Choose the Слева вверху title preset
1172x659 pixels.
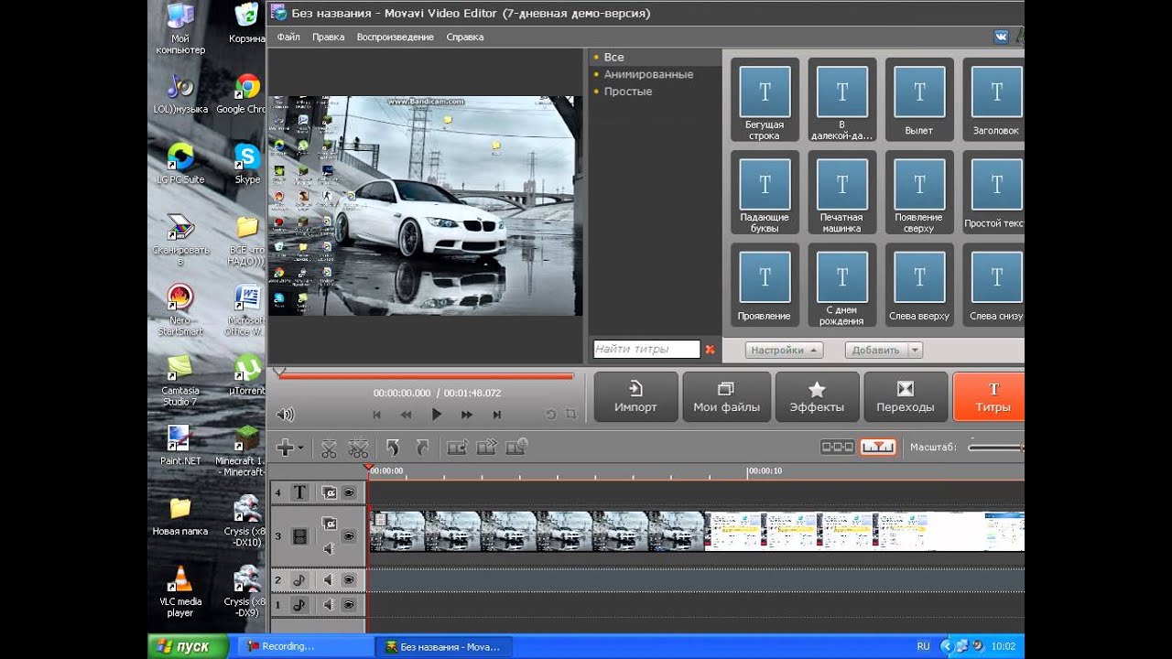coord(919,286)
